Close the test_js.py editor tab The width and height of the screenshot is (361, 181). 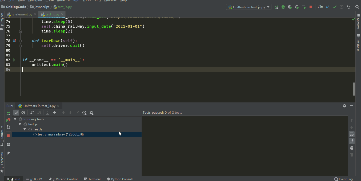(62, 14)
